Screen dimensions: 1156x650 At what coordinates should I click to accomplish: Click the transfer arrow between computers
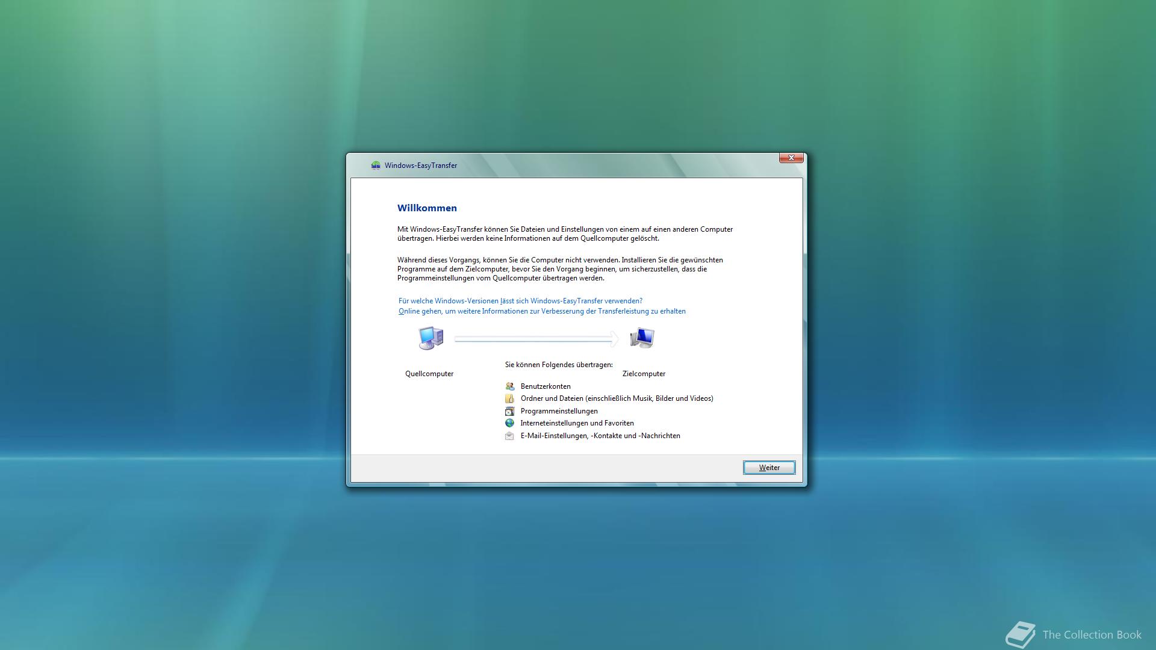[x=536, y=339]
